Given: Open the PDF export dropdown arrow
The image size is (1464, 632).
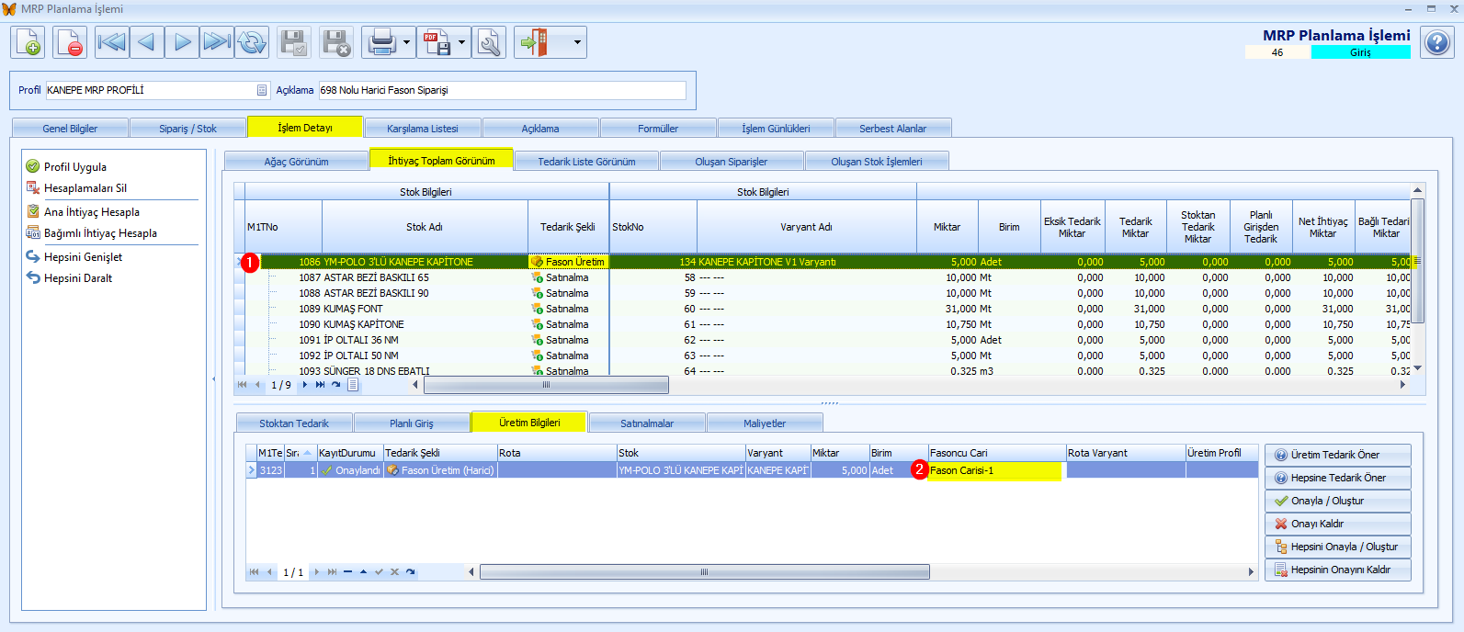Looking at the screenshot, I should (461, 42).
